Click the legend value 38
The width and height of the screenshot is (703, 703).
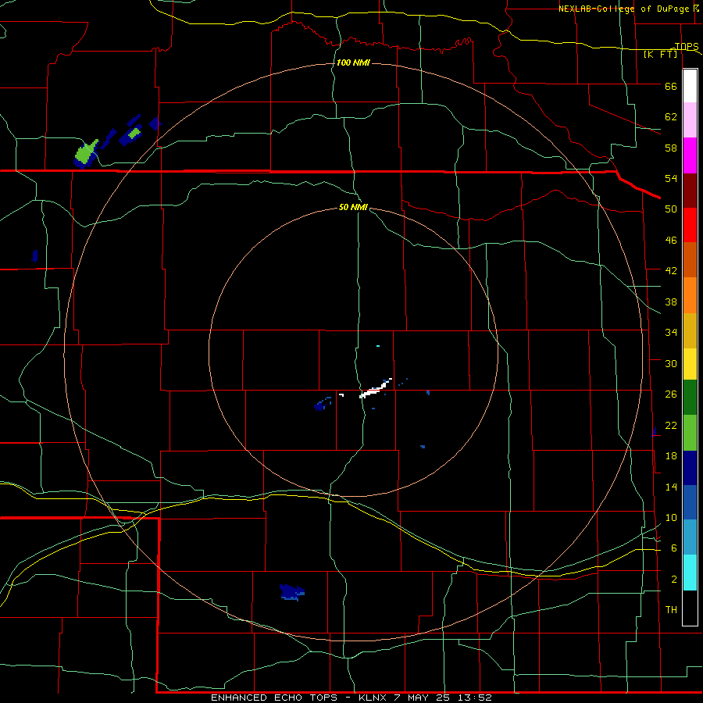point(671,302)
